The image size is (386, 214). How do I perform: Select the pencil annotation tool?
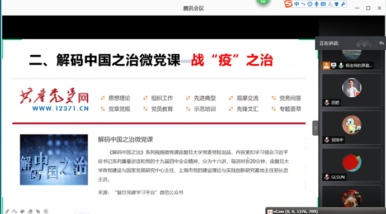click(7, 211)
